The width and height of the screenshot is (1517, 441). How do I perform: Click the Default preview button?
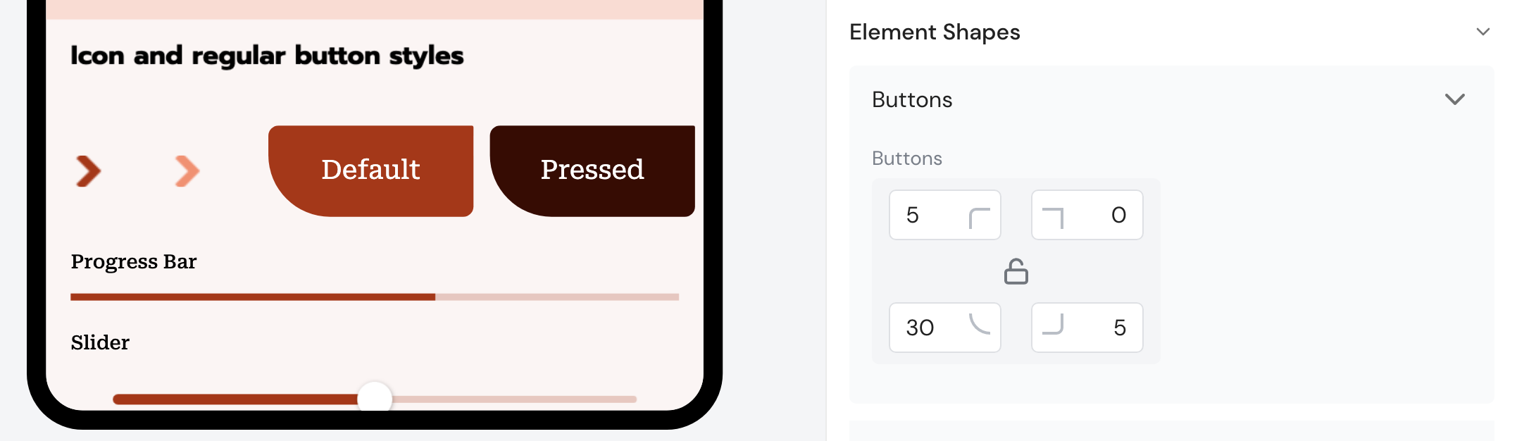pyautogui.click(x=370, y=170)
